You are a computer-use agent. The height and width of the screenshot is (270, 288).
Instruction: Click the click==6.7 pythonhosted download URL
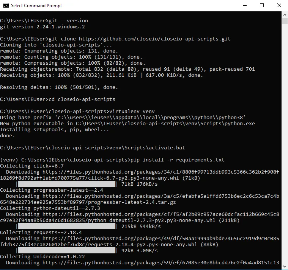[161, 172]
